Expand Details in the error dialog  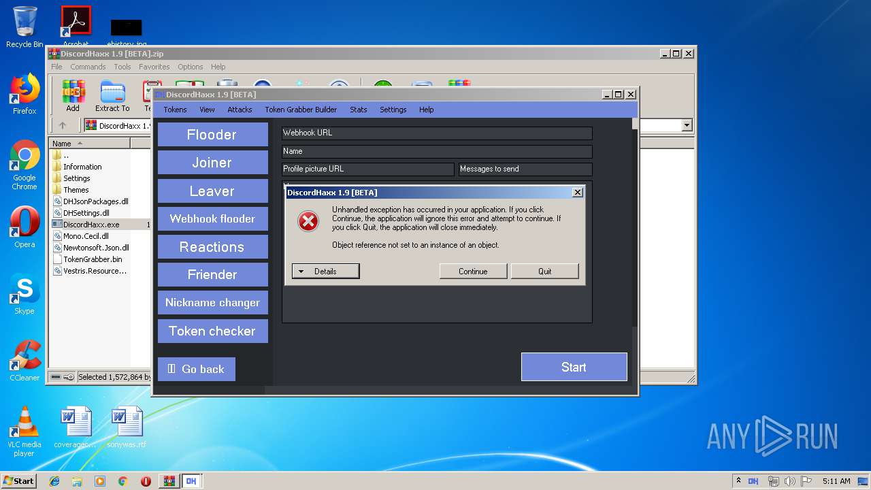coord(325,272)
